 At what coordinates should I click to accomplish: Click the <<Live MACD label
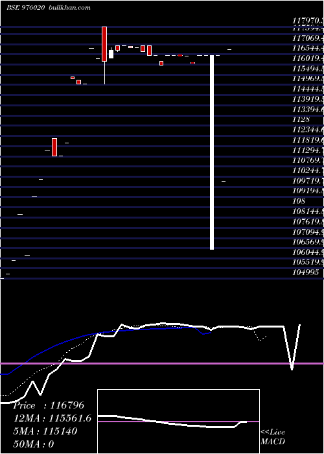click(x=273, y=437)
